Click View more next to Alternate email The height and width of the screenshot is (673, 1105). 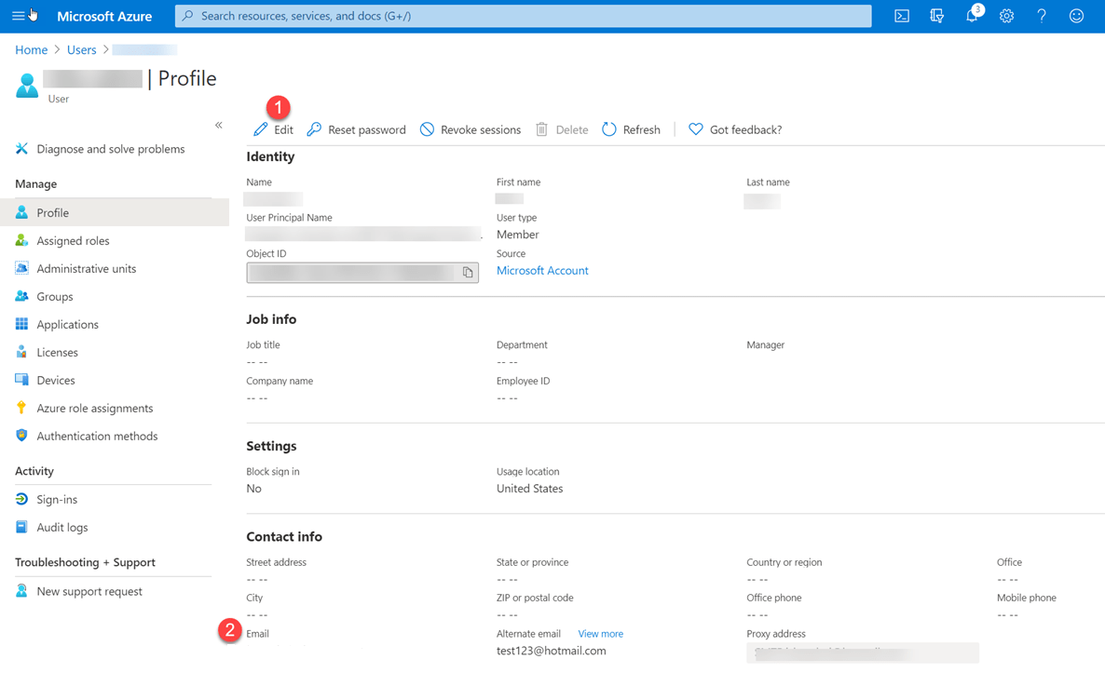point(600,633)
